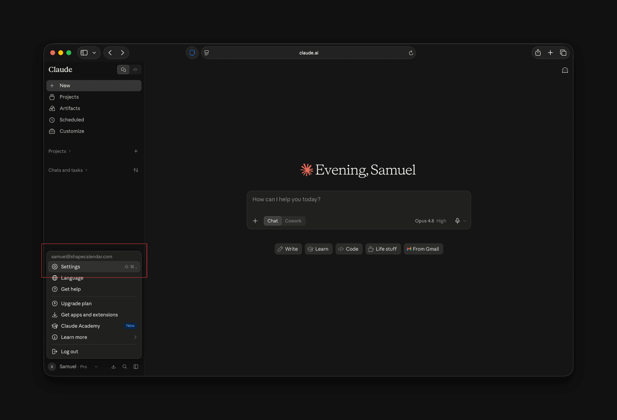The image size is (617, 420).
Task: Click the Code suggestion chip
Action: (x=349, y=249)
